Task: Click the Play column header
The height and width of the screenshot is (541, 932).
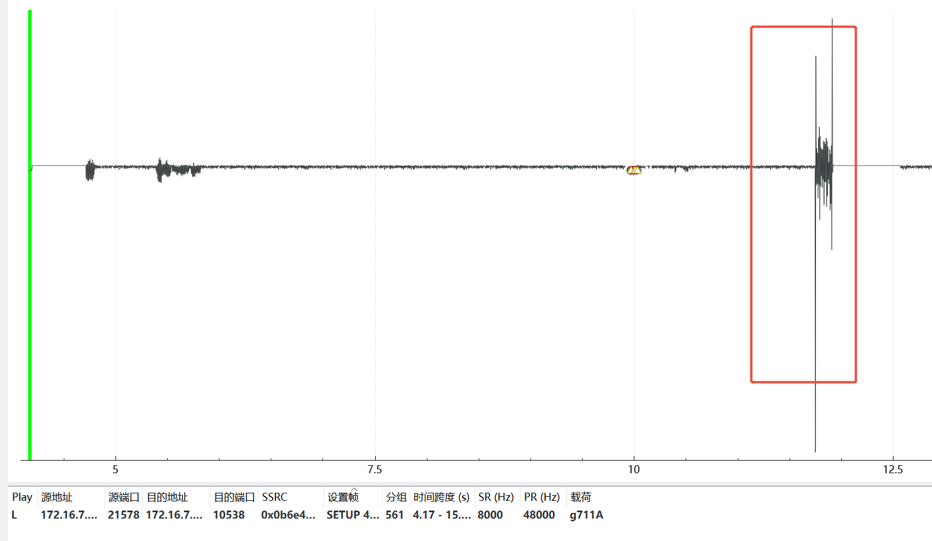Action: tap(22, 497)
